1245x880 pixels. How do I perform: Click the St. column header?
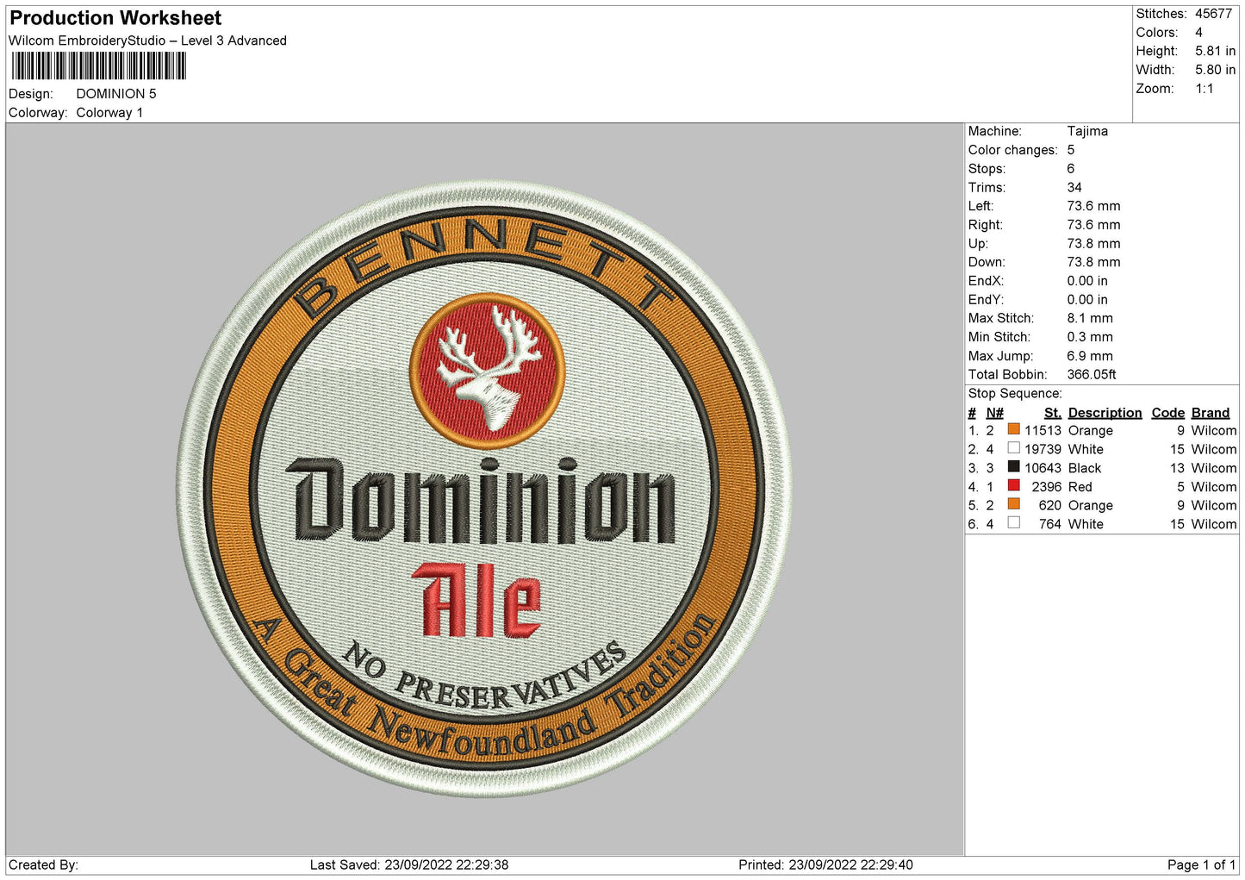click(1052, 413)
